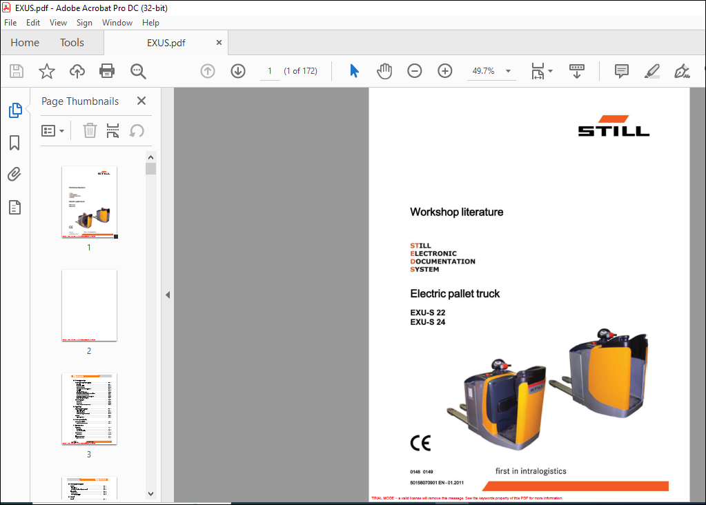
Task: Switch to the Home tab
Action: [25, 43]
